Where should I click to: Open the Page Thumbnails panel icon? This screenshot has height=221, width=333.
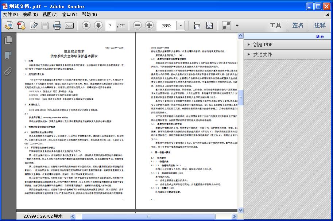tap(8, 40)
